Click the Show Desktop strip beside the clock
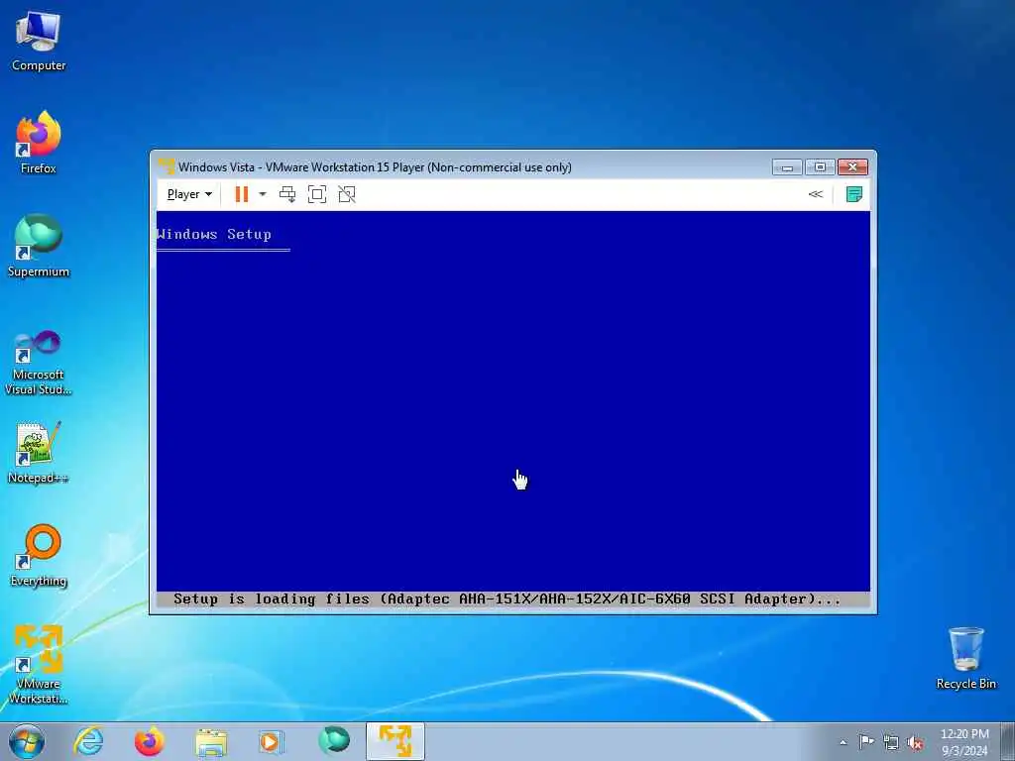The image size is (1015, 761). [x=1008, y=741]
